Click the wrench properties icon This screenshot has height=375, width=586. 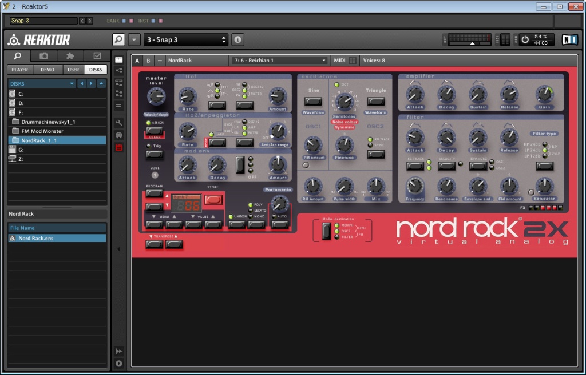(x=119, y=123)
